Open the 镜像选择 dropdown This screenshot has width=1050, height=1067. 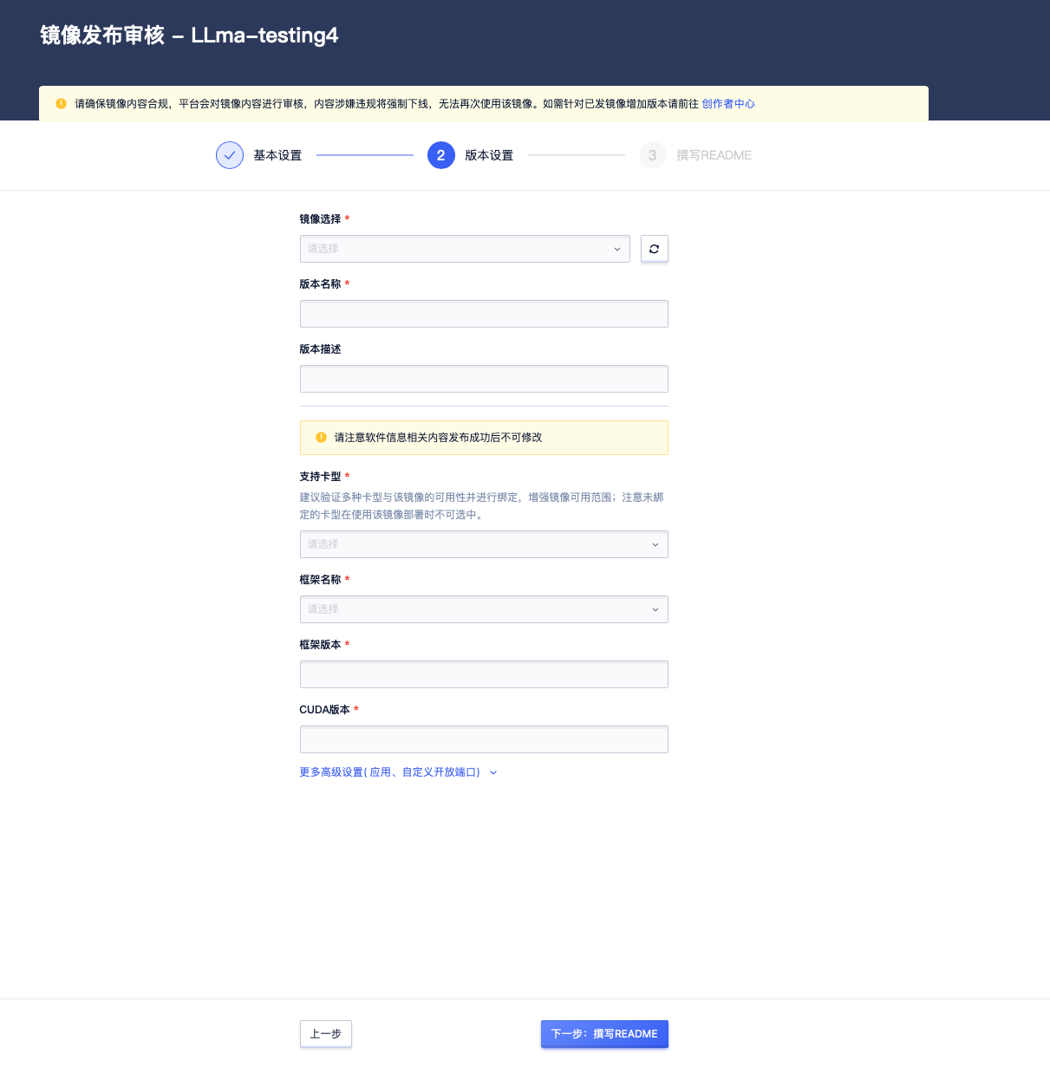[x=465, y=249]
